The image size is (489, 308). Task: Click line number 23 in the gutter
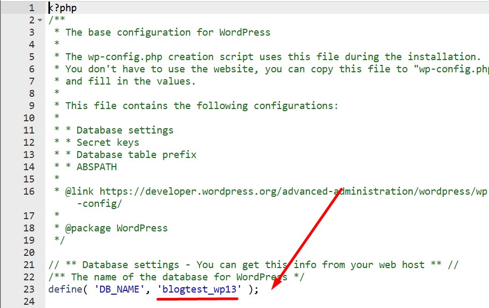click(x=29, y=289)
